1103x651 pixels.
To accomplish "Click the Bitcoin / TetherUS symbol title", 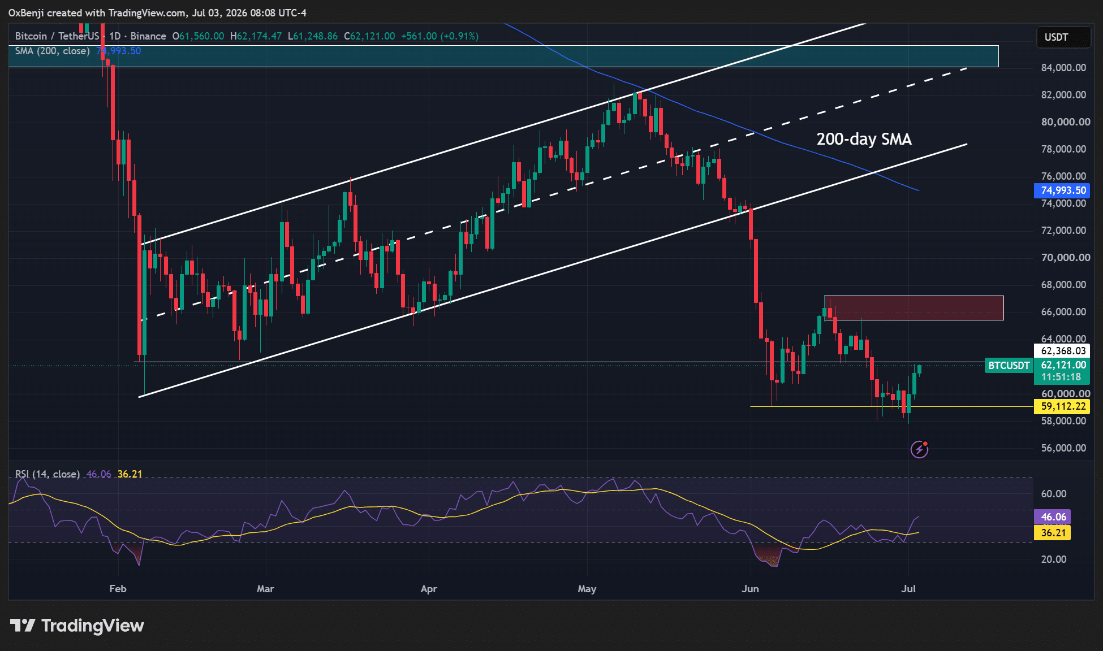I will coord(57,36).
